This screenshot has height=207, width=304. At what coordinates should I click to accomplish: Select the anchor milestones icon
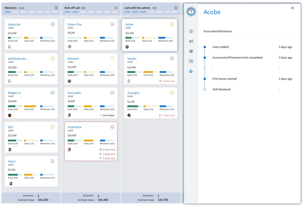(x=191, y=71)
